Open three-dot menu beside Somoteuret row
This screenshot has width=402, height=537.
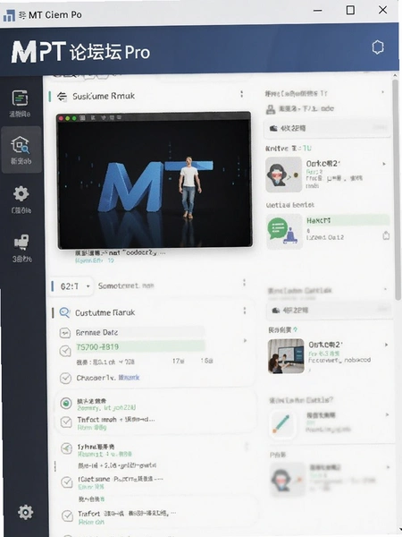244,282
